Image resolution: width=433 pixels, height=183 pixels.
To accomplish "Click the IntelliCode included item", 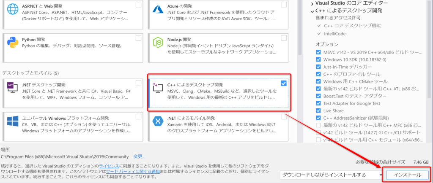I will coord(335,34).
